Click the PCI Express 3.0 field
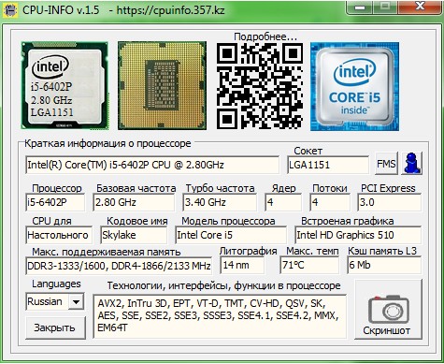The height and width of the screenshot is (364, 444). point(390,202)
